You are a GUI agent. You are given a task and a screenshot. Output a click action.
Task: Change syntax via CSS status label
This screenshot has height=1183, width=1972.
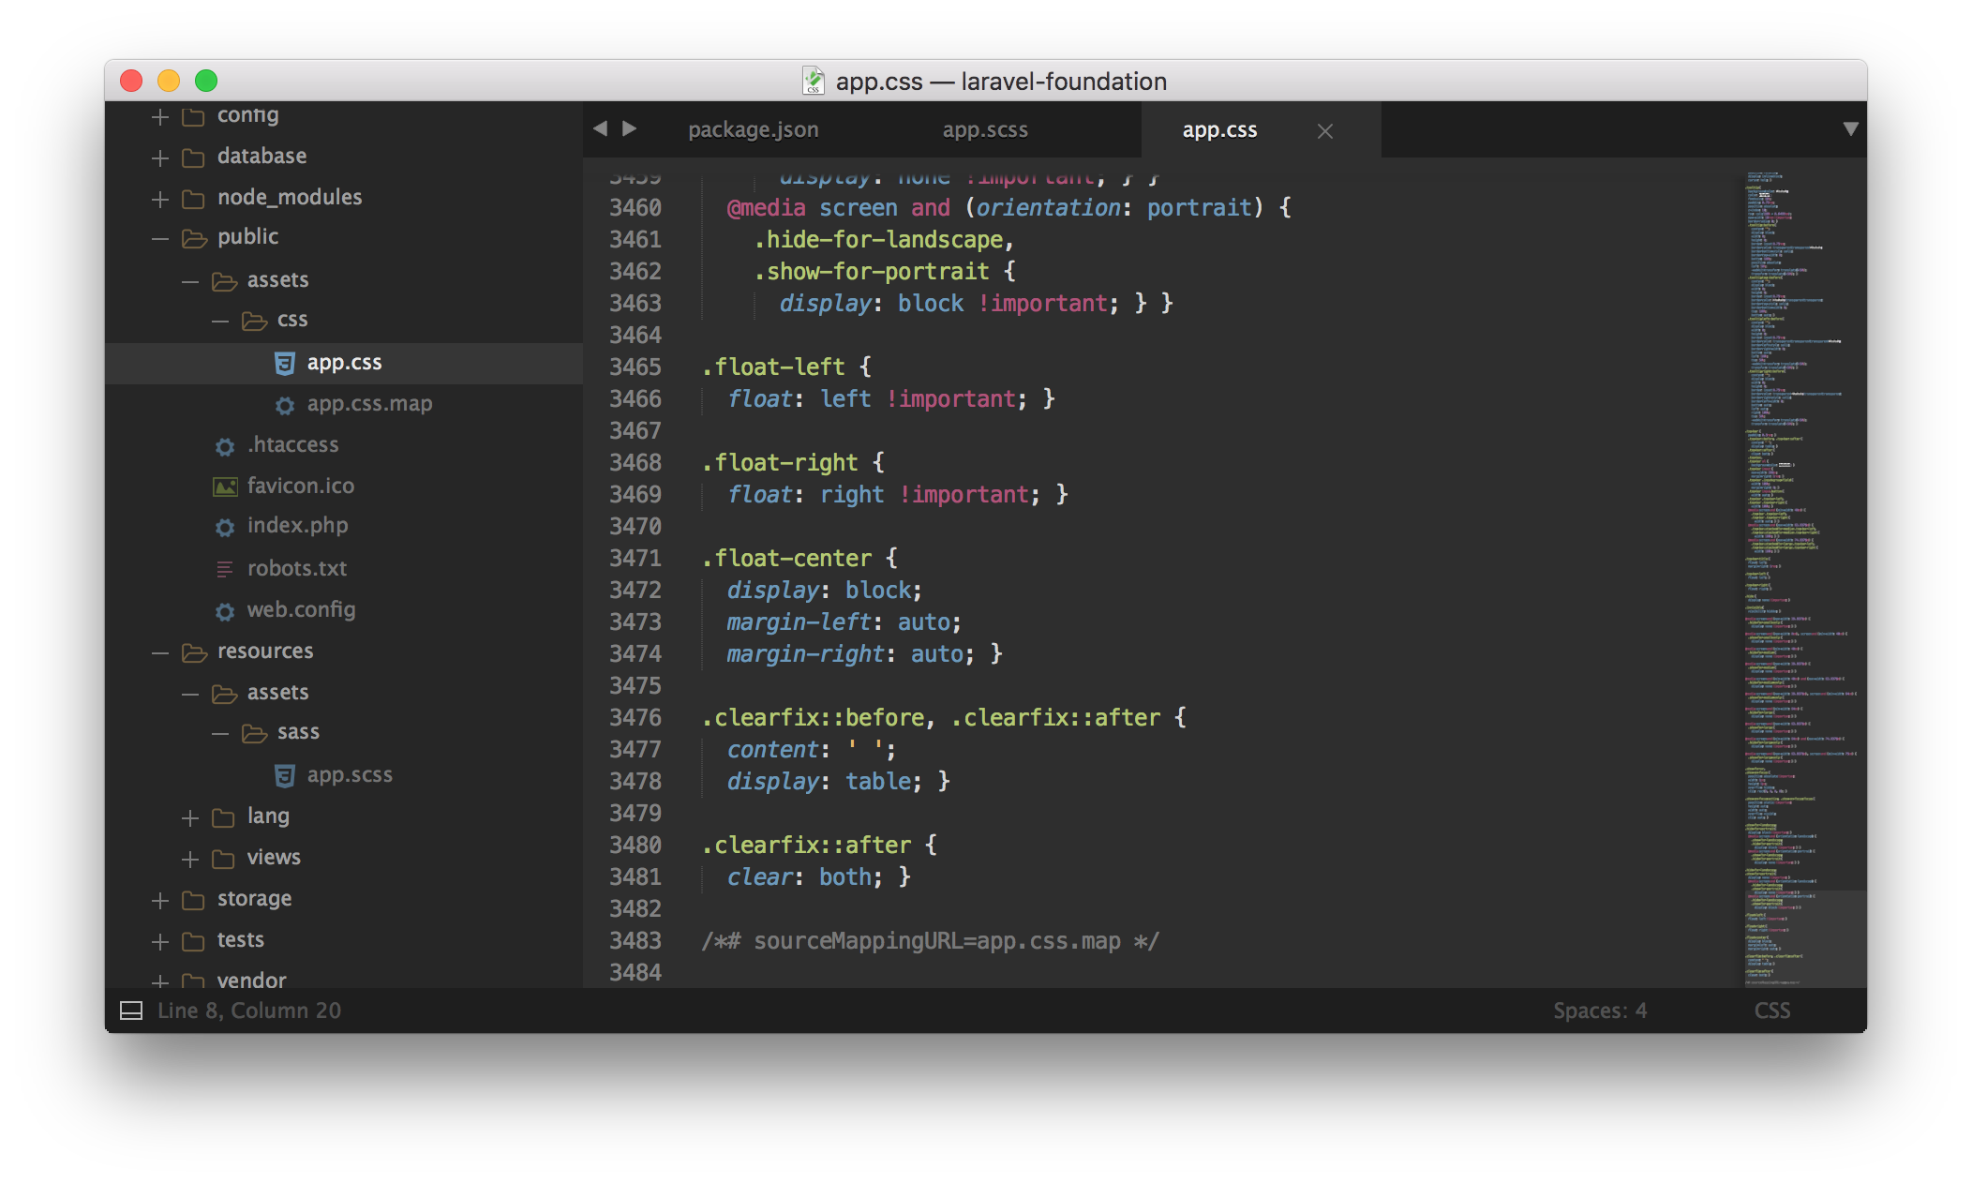1771,1011
